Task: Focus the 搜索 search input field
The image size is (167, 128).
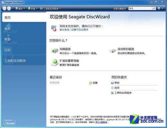Action: (140, 8)
